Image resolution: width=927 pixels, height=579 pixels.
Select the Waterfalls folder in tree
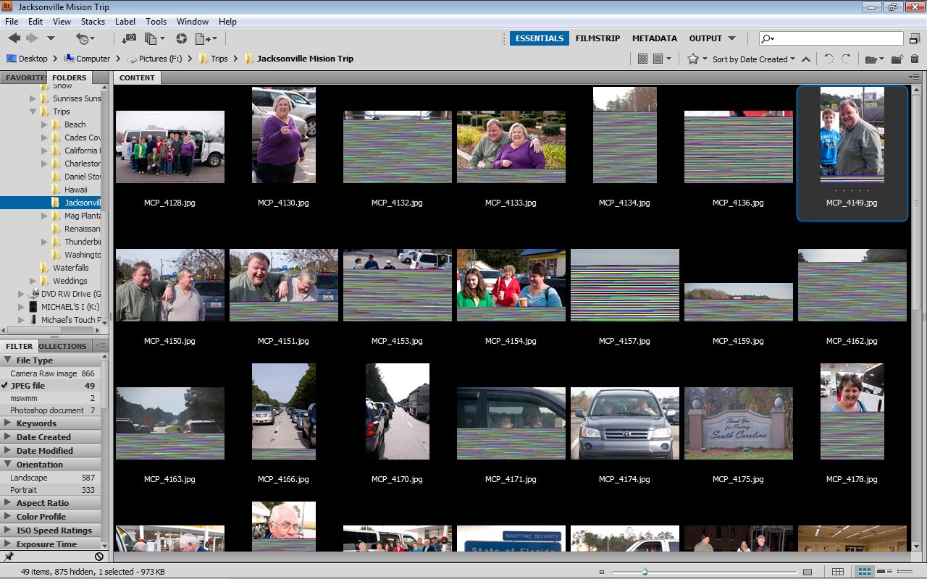[71, 268]
